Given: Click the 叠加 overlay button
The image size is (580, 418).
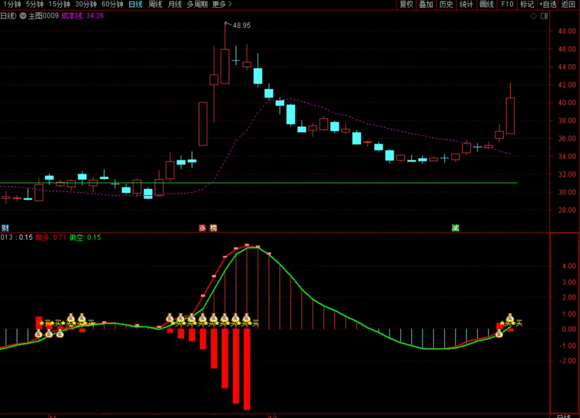Looking at the screenshot, I should click(426, 4).
